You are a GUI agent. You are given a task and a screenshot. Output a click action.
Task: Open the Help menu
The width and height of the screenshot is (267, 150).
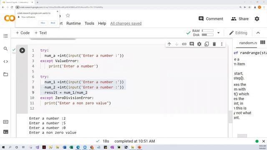click(102, 23)
